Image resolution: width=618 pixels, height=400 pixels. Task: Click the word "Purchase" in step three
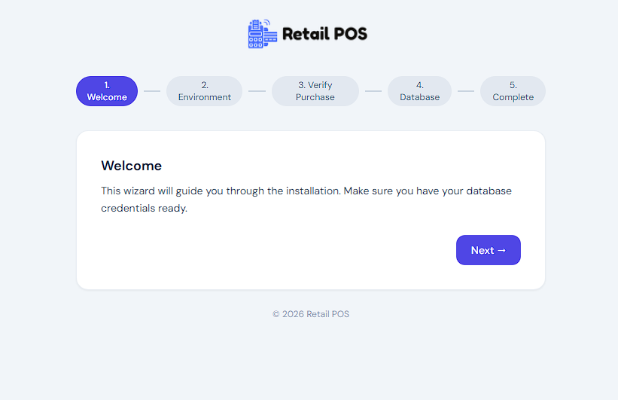pos(315,97)
